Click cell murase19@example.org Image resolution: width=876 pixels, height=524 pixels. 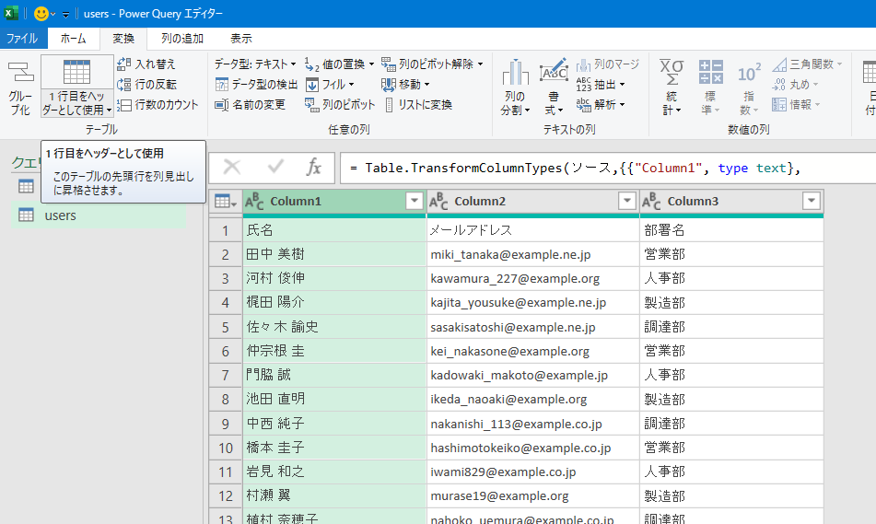pyautogui.click(x=532, y=496)
